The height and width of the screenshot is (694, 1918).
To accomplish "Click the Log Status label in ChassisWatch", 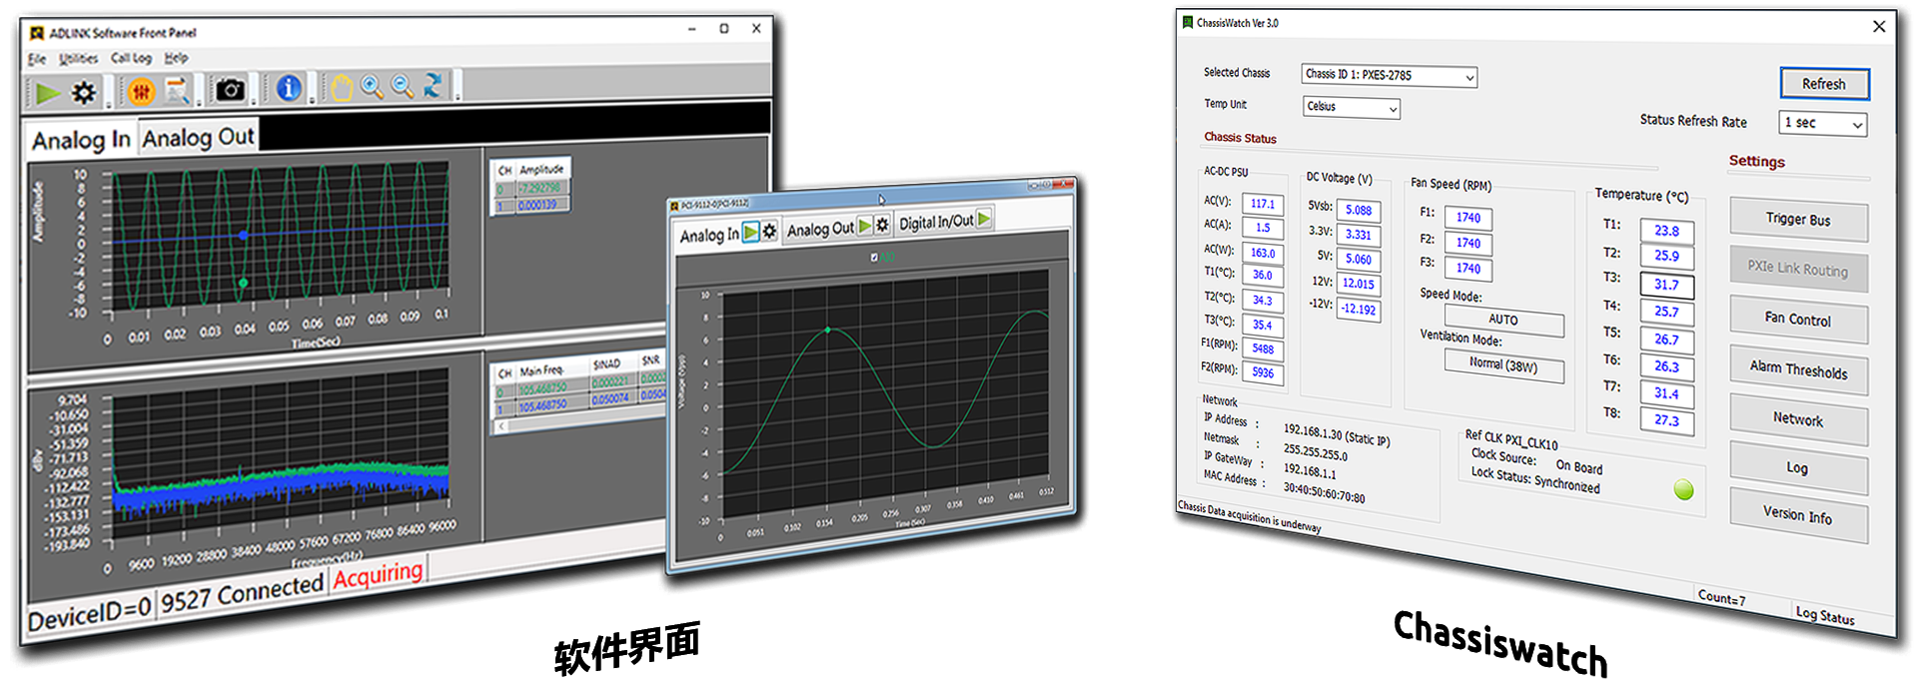I will 1825,616.
